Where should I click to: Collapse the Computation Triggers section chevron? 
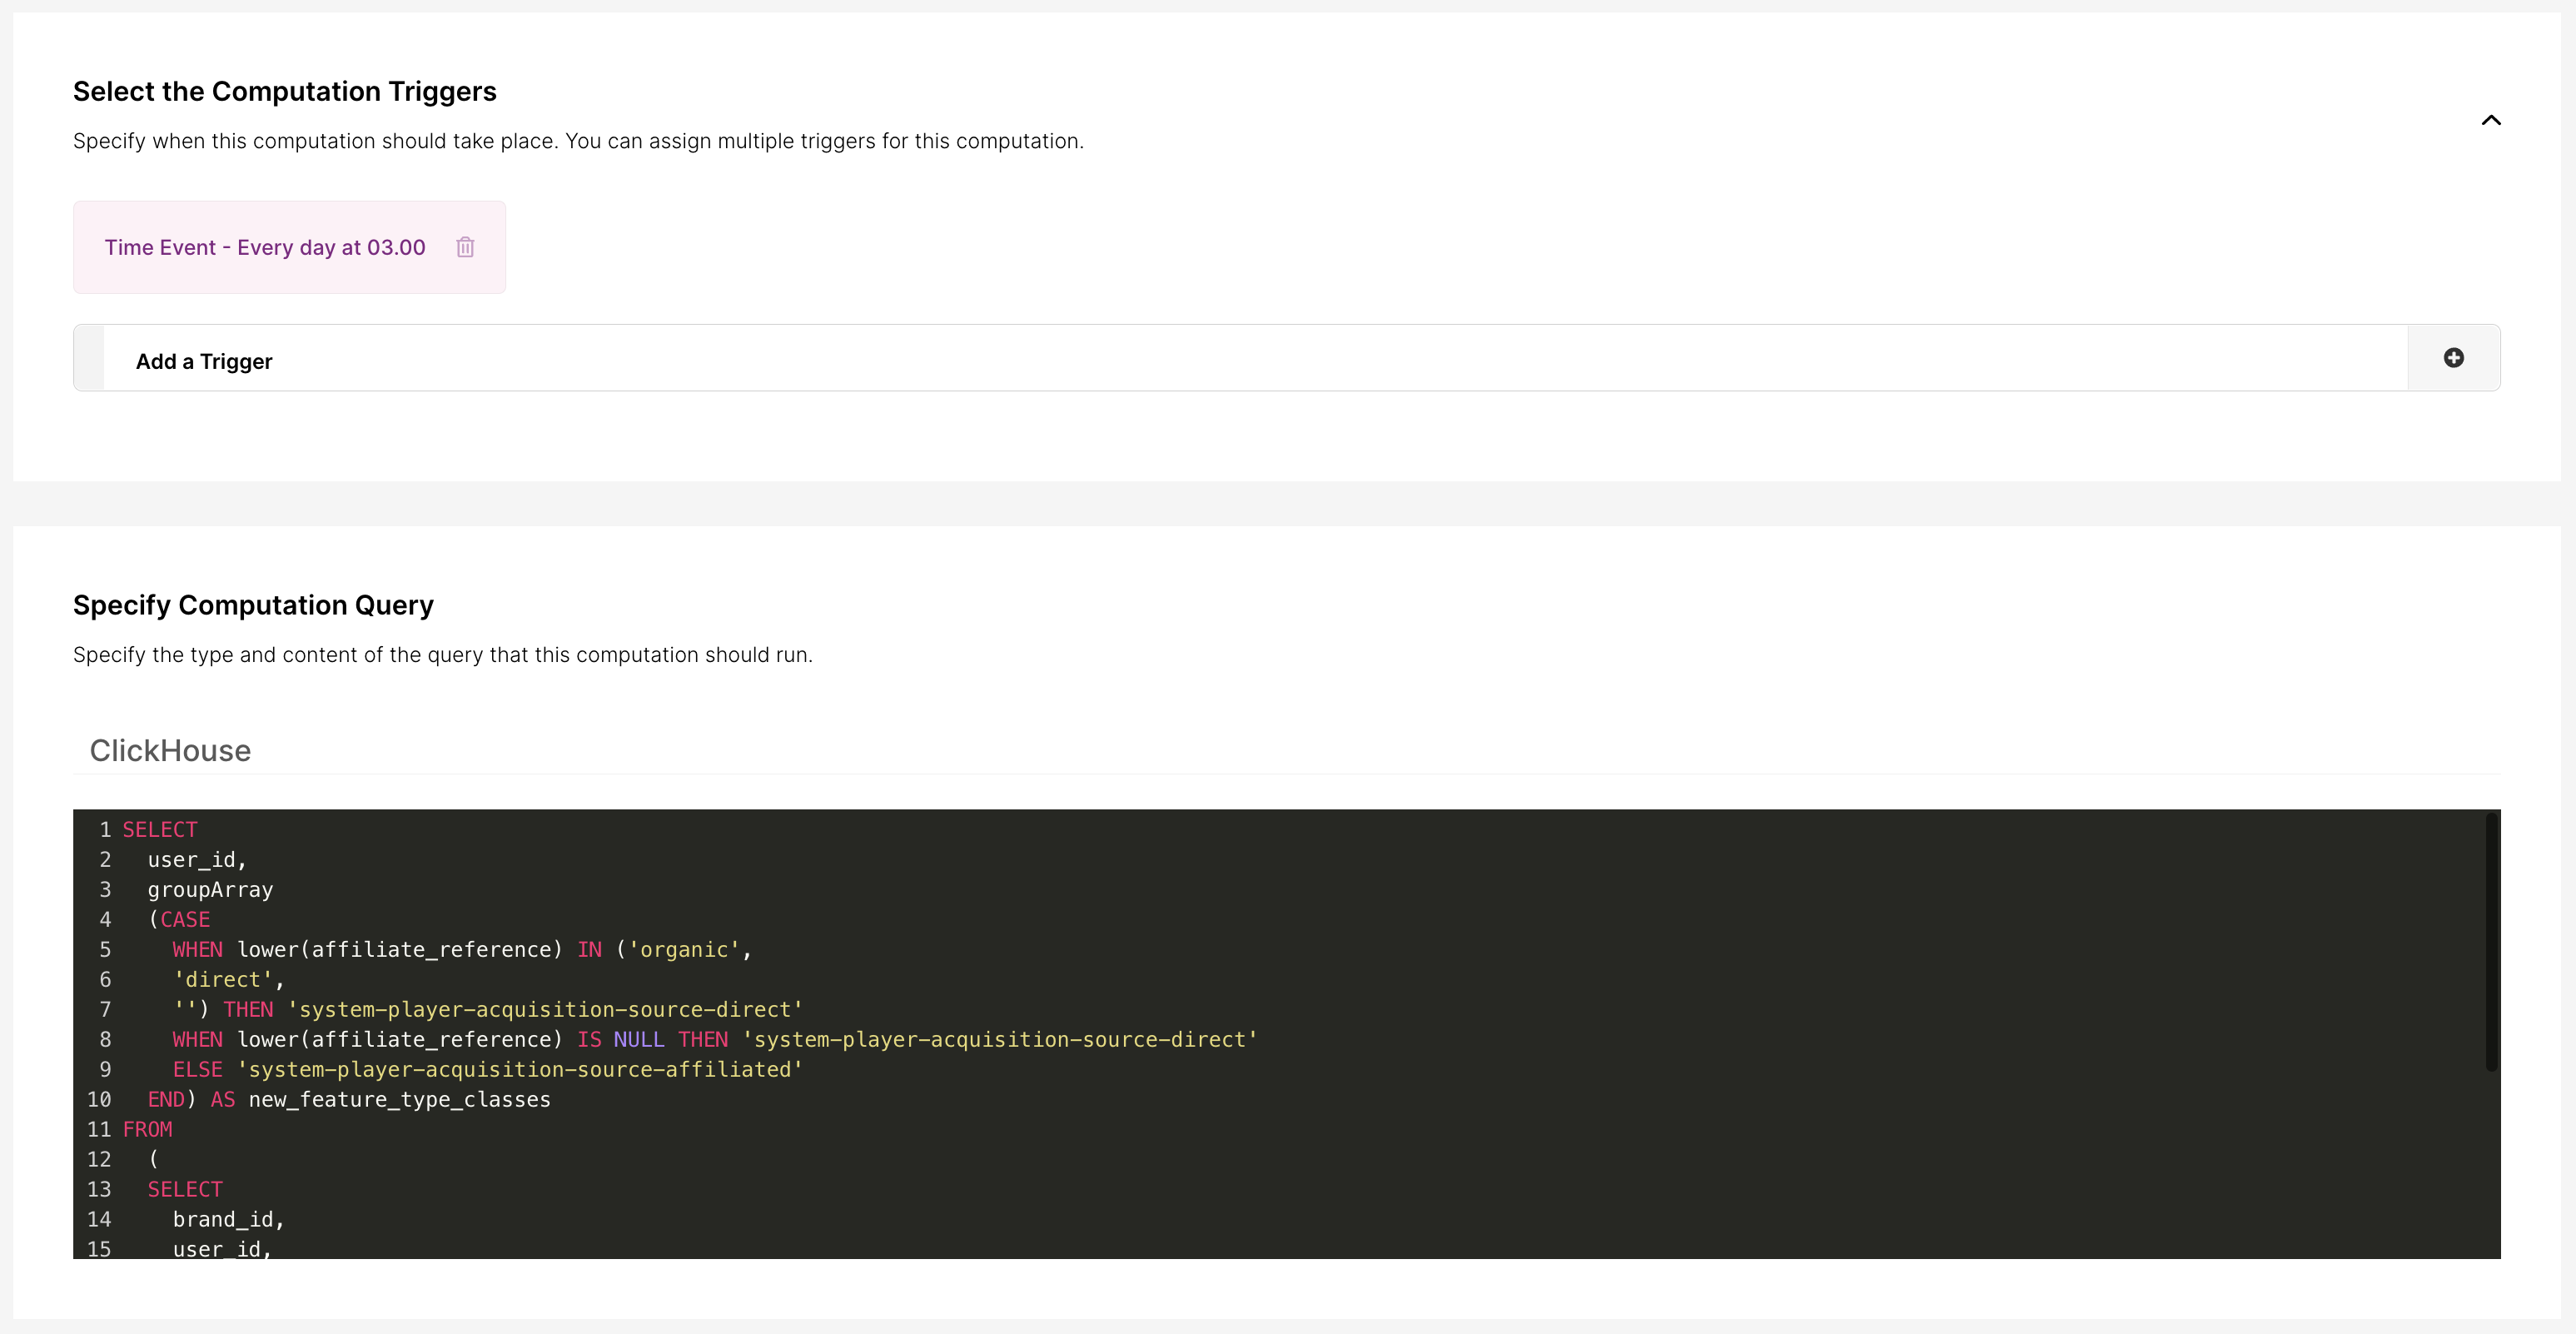pos(2491,120)
